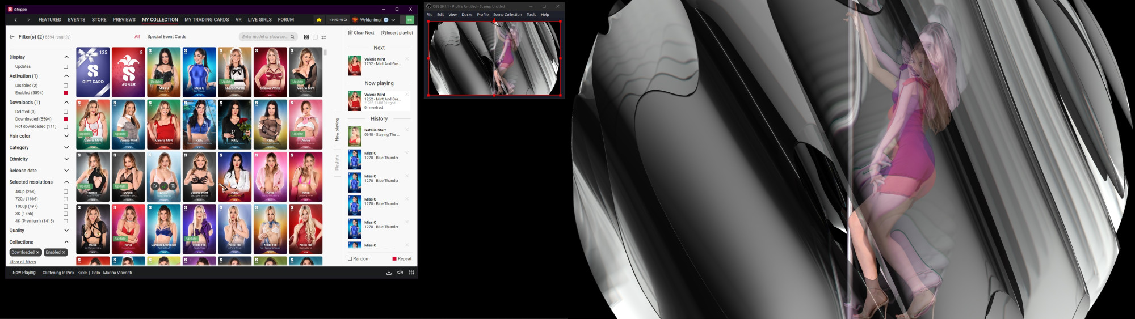Click the search magnifier icon

point(292,37)
